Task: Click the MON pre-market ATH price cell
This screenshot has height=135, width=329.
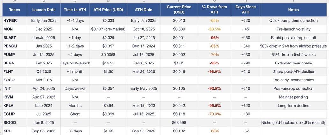Action: pyautogui.click(x=108, y=29)
